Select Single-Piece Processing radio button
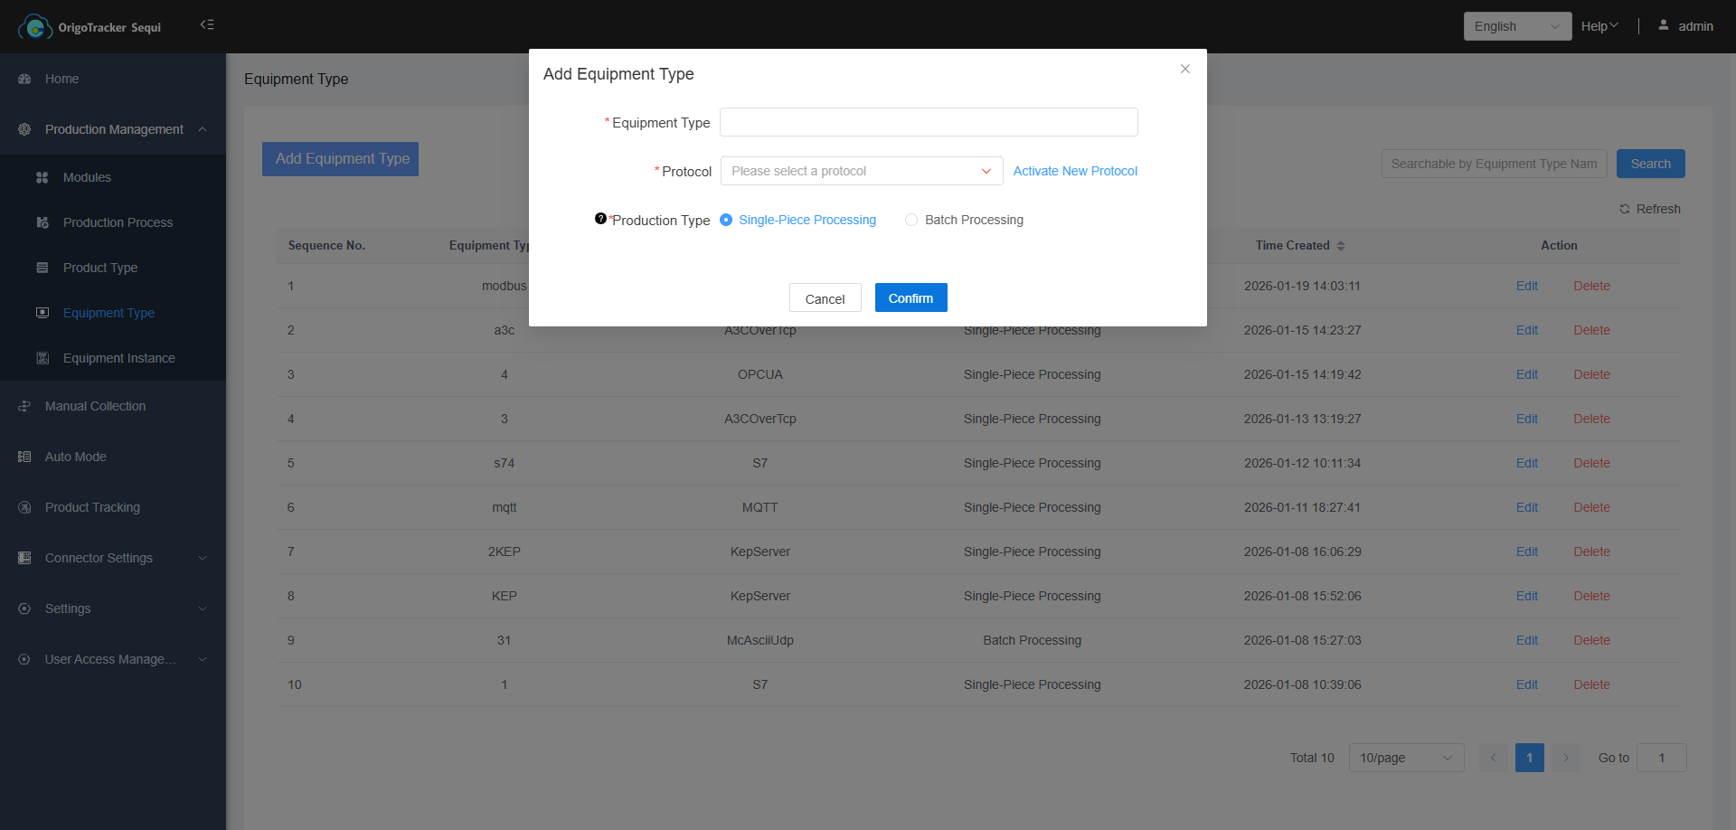 pos(726,220)
